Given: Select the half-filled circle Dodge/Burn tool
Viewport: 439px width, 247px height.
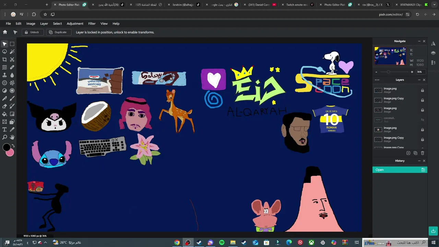Looking at the screenshot, I should click(x=4, y=91).
